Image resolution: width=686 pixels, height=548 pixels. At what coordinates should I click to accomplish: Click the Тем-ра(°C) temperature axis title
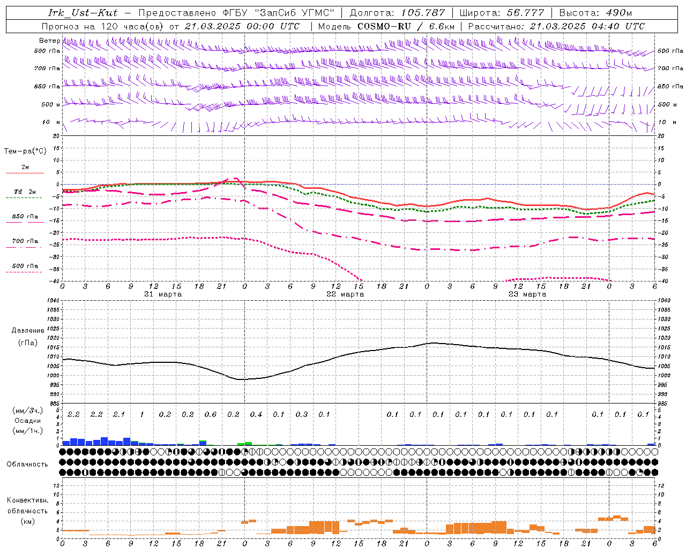26,151
